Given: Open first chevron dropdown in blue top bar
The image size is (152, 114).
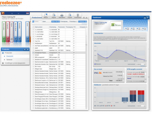Looking at the screenshot, I should (12, 14).
